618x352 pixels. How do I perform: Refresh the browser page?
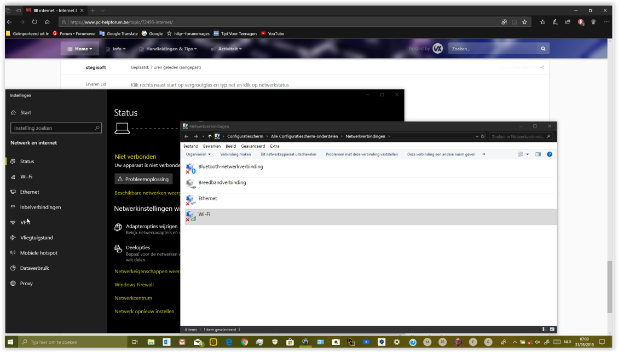(34, 22)
